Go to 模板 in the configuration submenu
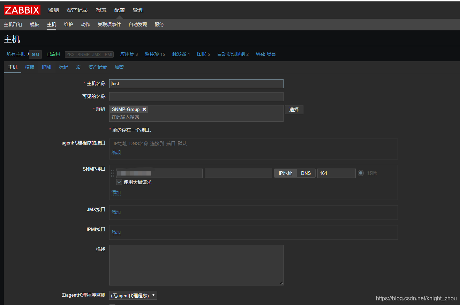Screen dimensions: 460x305 tap(35, 24)
